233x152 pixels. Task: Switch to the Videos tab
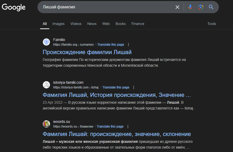click(x=76, y=24)
